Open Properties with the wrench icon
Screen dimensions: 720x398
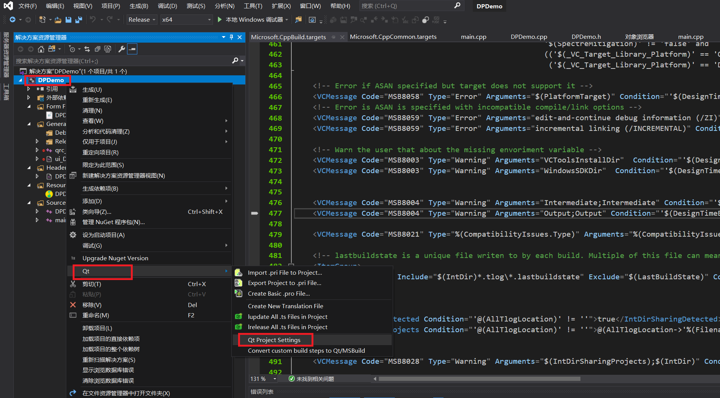click(122, 49)
